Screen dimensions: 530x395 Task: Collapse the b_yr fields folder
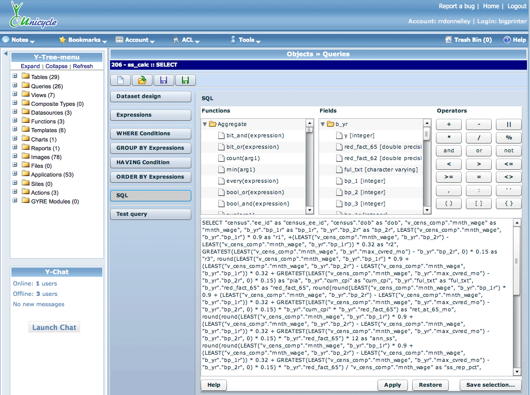coord(323,124)
